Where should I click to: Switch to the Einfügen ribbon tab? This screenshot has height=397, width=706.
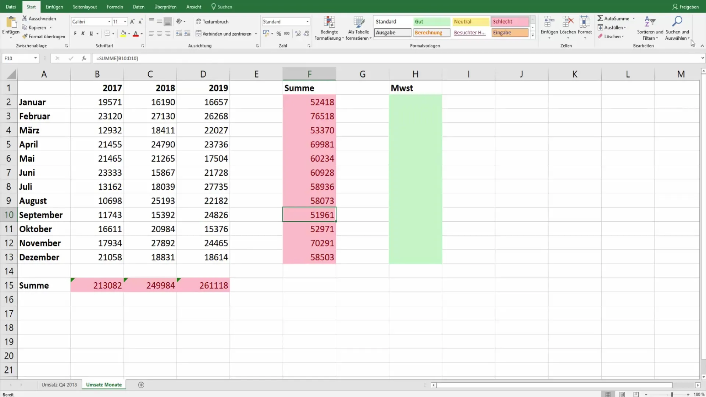click(x=54, y=7)
